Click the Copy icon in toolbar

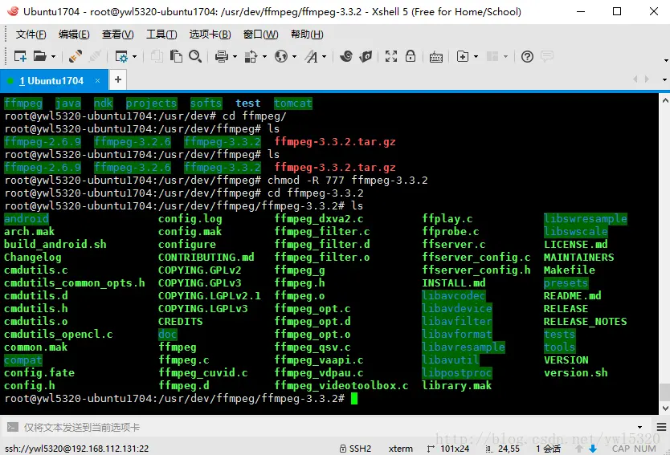point(157,56)
